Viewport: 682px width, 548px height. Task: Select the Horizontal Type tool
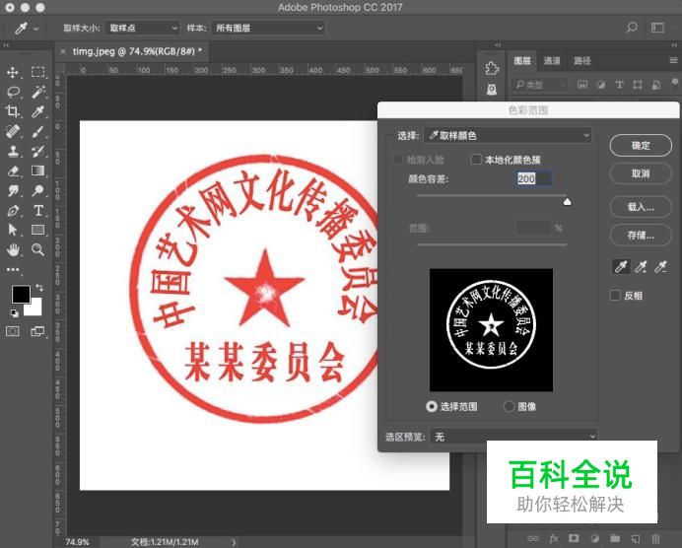(x=38, y=211)
